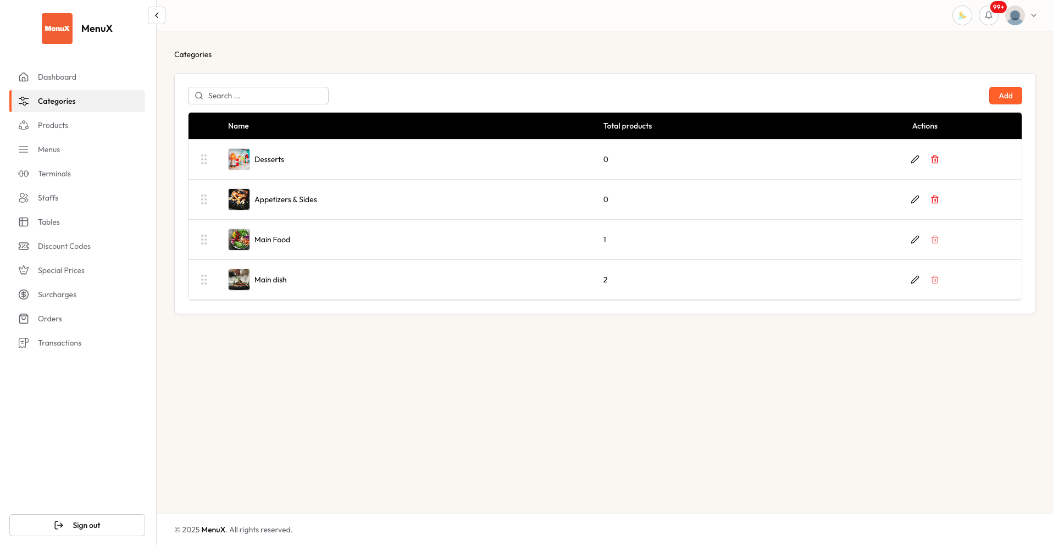Open the Staffs people icon
Viewport: 1053px width, 545px height.
[24, 198]
